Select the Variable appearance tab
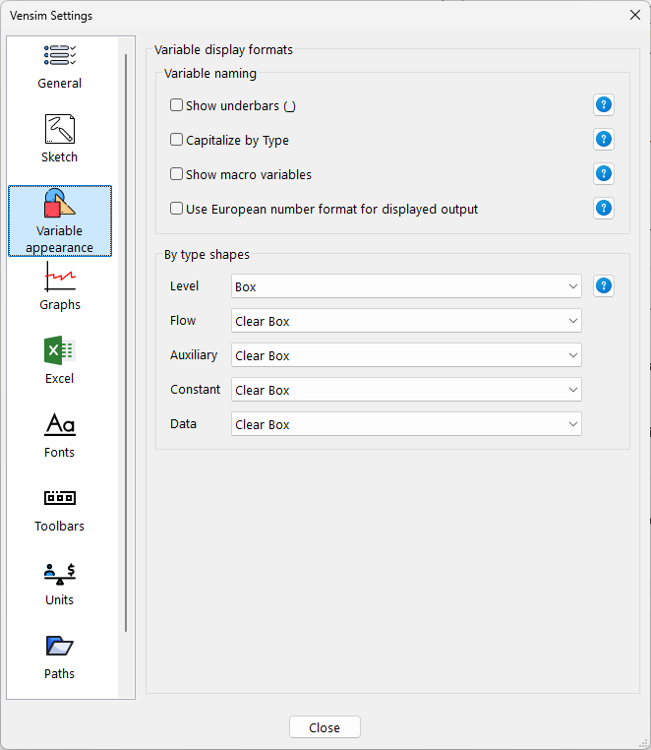 point(60,221)
